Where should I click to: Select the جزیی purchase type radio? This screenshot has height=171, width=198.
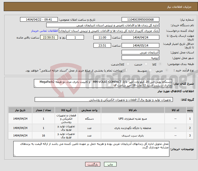point(167,70)
